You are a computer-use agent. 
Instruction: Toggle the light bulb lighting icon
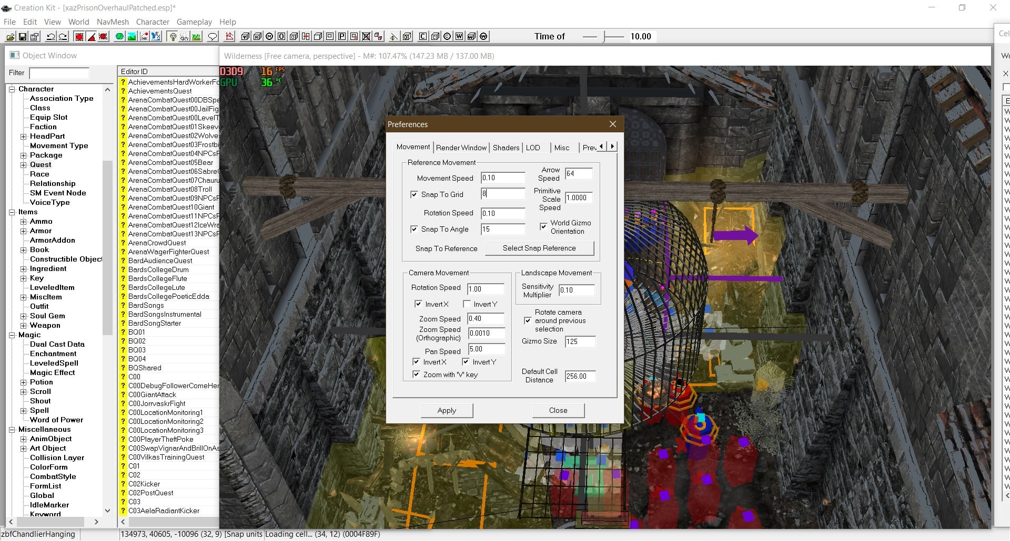click(x=173, y=36)
